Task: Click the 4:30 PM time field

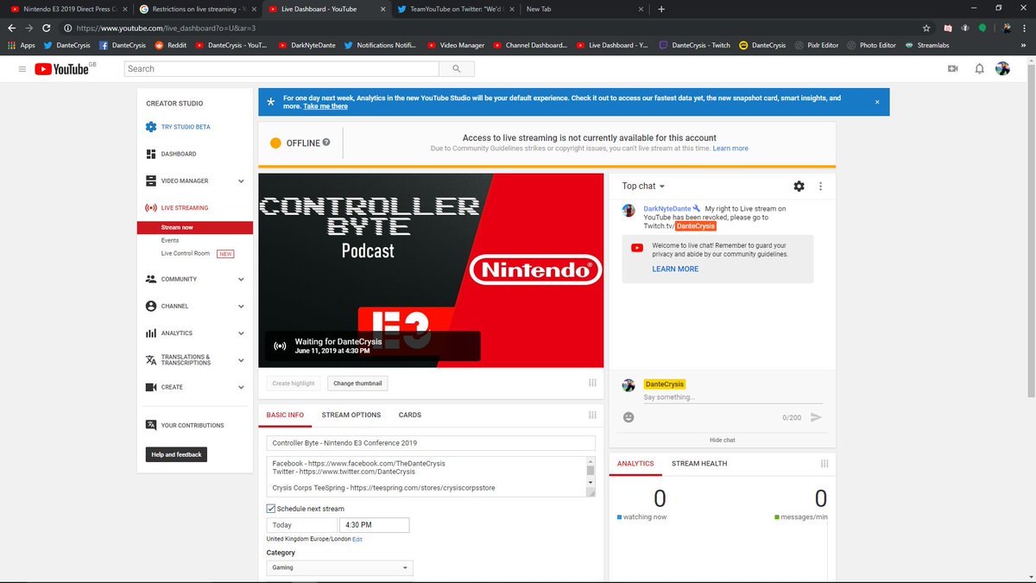Action: click(375, 525)
